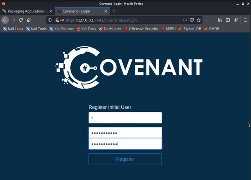Open the Kali Tools bookmark
Screen dimensions: 251x180
tap(36, 29)
